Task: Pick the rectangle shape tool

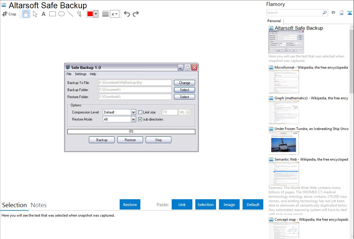Action: 52,14
